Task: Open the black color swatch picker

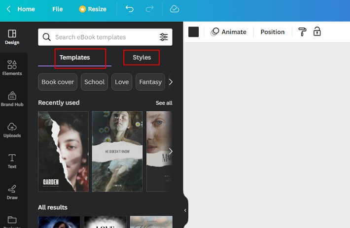Action: tap(194, 32)
